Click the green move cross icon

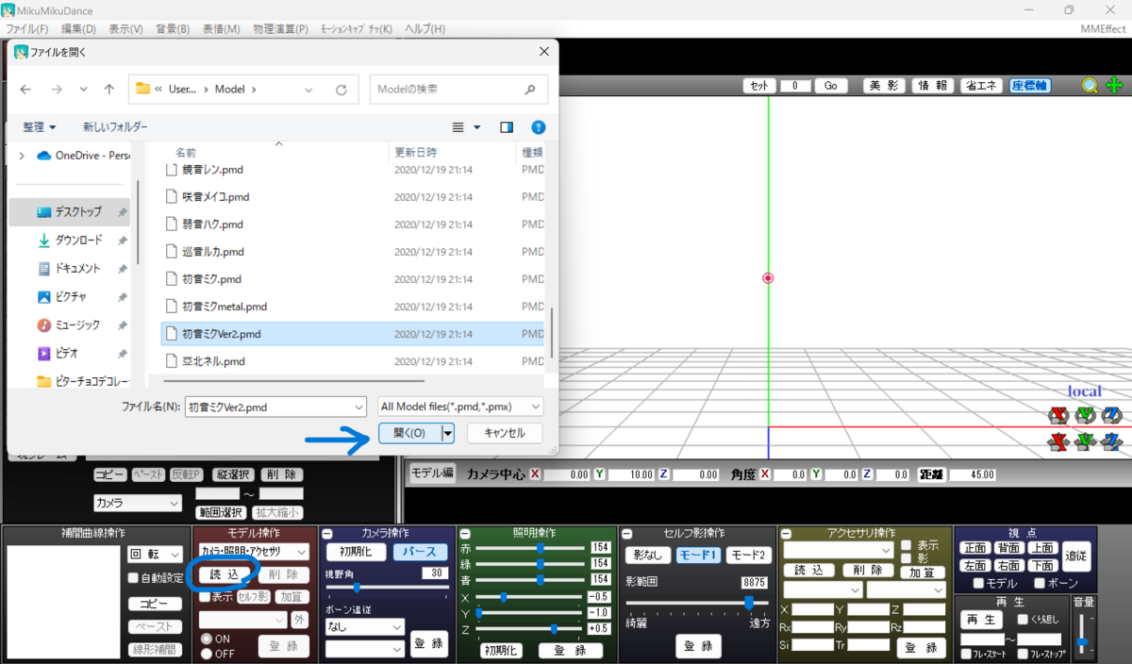click(x=1115, y=86)
